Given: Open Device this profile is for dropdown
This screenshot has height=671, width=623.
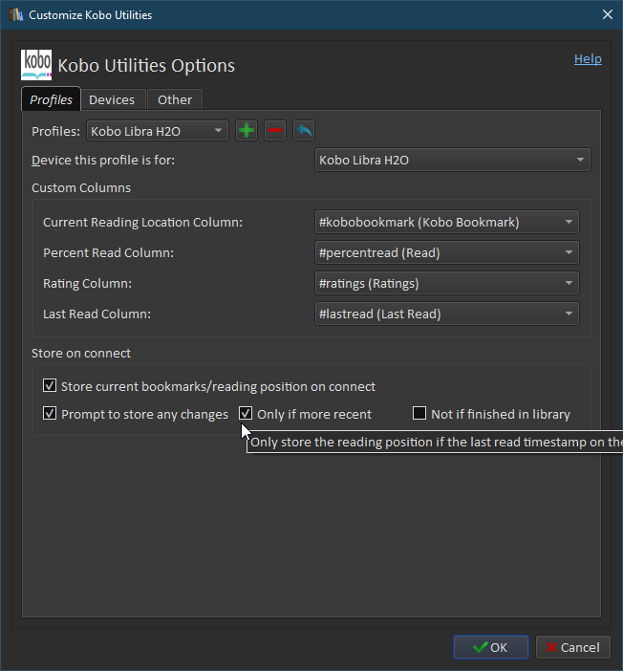Looking at the screenshot, I should [453, 160].
